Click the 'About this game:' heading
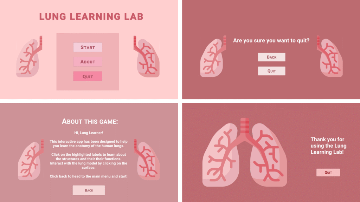Screen dimensions: 360x202 [90, 121]
